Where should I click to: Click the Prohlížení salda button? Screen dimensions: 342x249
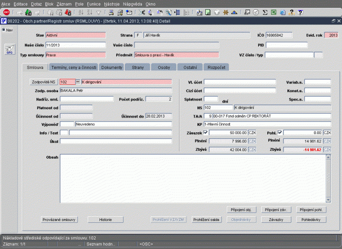(206, 219)
